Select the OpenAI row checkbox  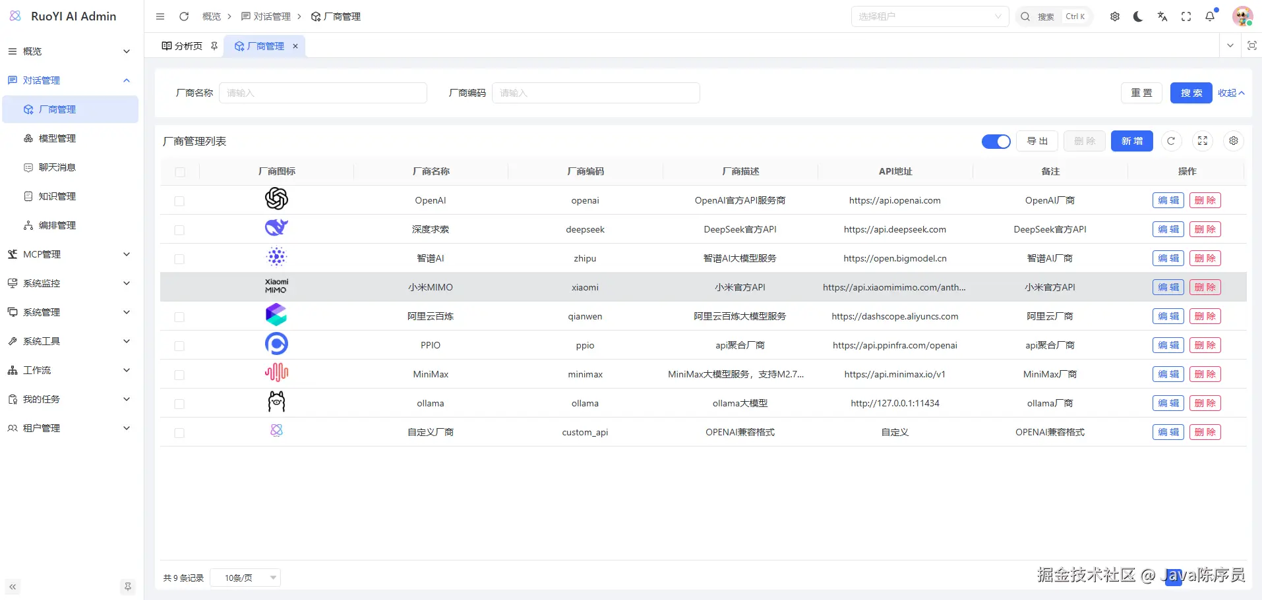pos(179,201)
